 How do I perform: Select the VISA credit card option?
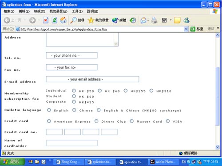coord(168,121)
